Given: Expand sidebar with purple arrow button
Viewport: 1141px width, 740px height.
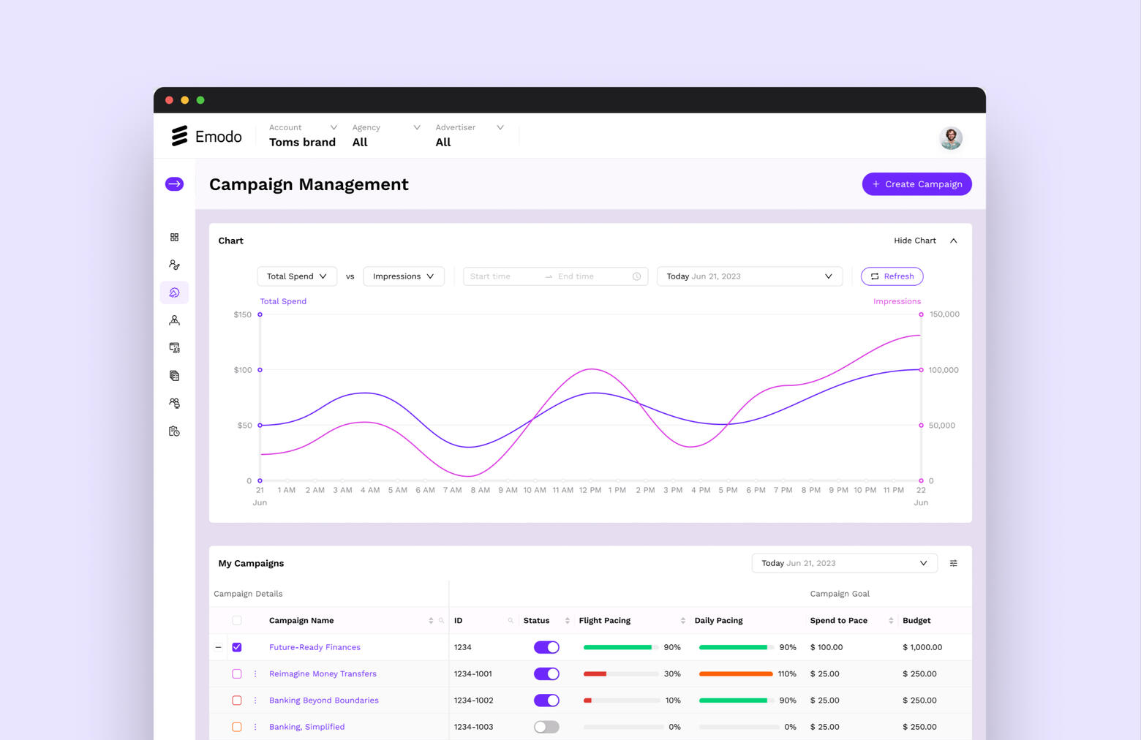Looking at the screenshot, I should click(174, 184).
